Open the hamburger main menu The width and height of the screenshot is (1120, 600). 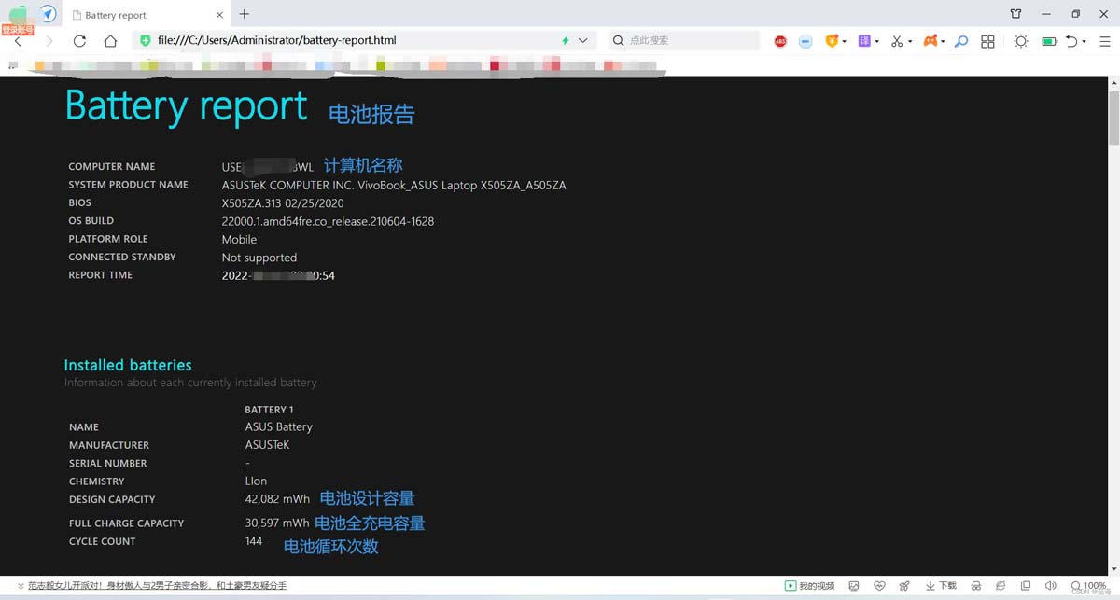pyautogui.click(x=1103, y=41)
